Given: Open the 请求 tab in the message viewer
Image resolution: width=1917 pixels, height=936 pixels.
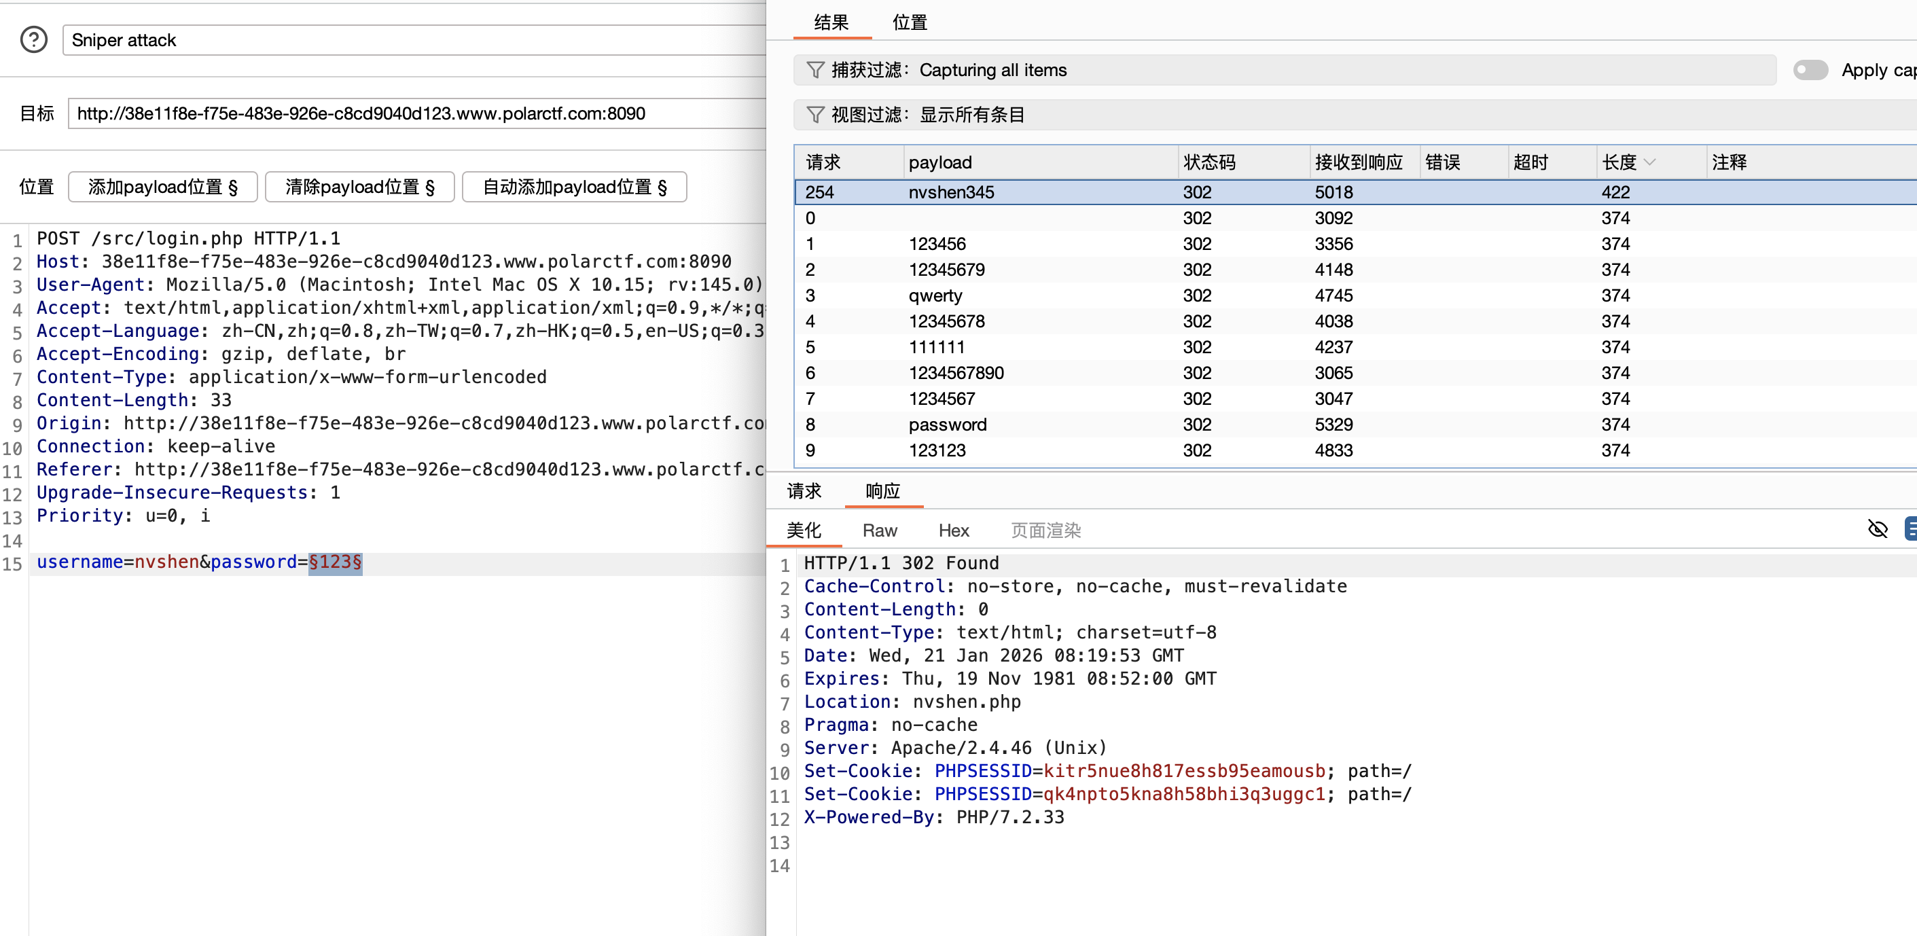Looking at the screenshot, I should coord(804,491).
